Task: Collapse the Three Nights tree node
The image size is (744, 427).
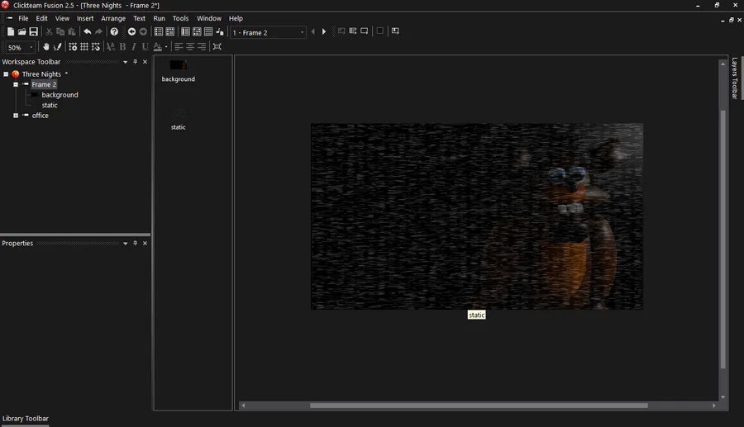Action: (x=6, y=74)
